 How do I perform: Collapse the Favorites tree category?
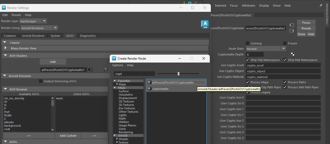coord(115,81)
